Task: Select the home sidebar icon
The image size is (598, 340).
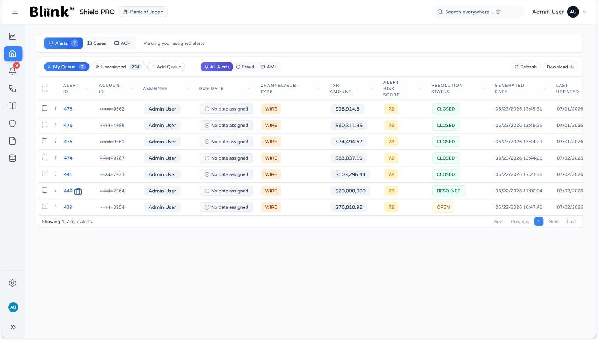Action: point(13,54)
